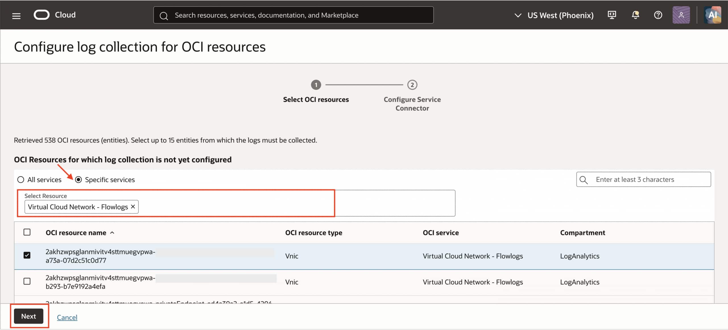728x330 pixels.
Task: Open the hamburger navigation menu
Action: (x=16, y=16)
